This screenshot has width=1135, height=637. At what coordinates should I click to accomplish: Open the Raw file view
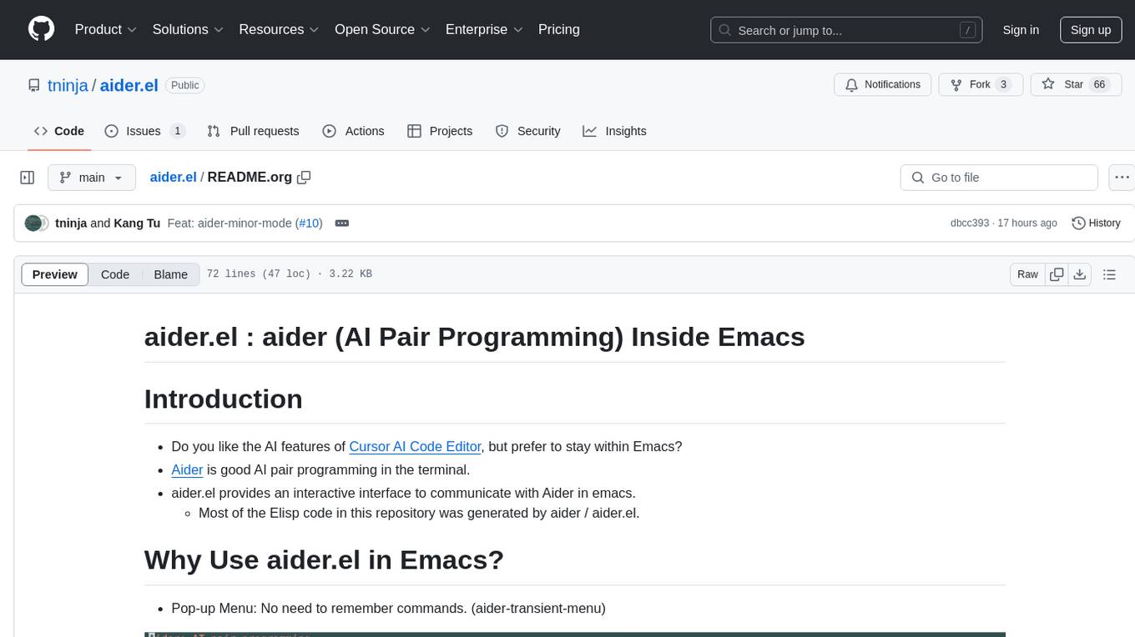(x=1027, y=274)
